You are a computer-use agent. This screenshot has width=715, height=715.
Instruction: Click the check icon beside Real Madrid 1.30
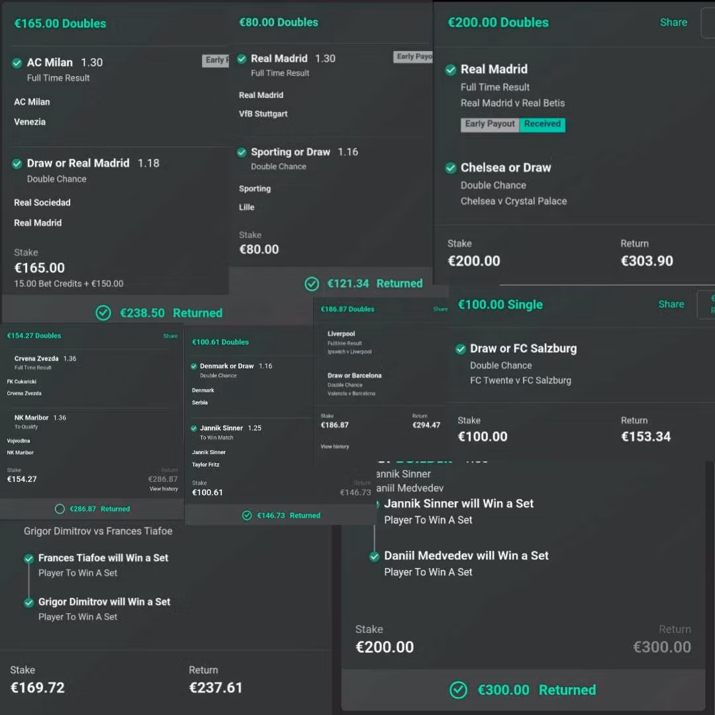(x=242, y=59)
